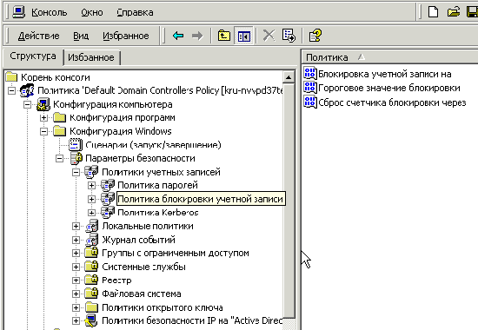Switch to the Структура tab
Image resolution: width=478 pixels, height=330 pixels.
tap(33, 56)
